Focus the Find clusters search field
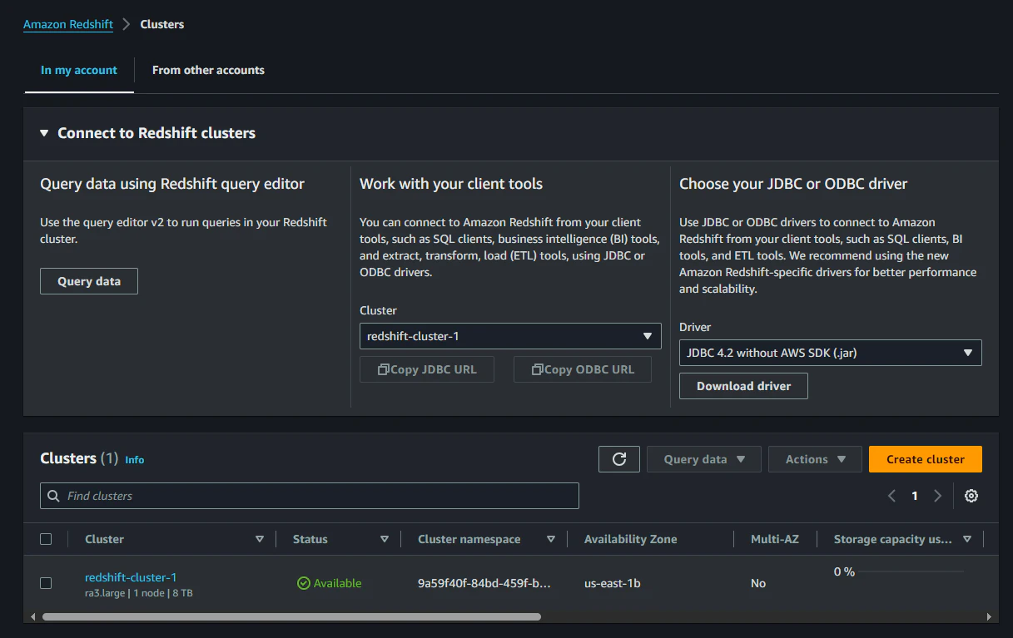Image resolution: width=1013 pixels, height=638 pixels. click(x=310, y=496)
